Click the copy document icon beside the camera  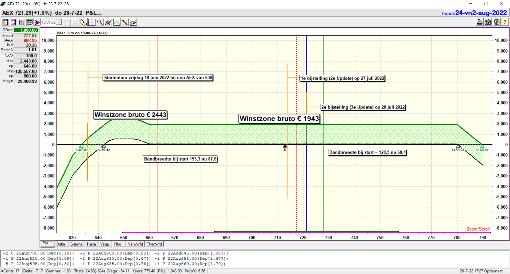coord(496,22)
